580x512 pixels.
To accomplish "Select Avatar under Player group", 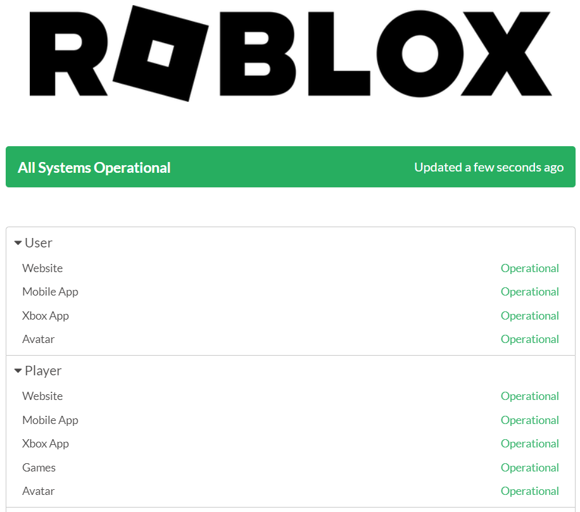I will tap(39, 491).
